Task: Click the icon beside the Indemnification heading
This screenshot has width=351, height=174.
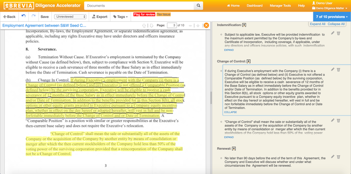Action: point(244,25)
